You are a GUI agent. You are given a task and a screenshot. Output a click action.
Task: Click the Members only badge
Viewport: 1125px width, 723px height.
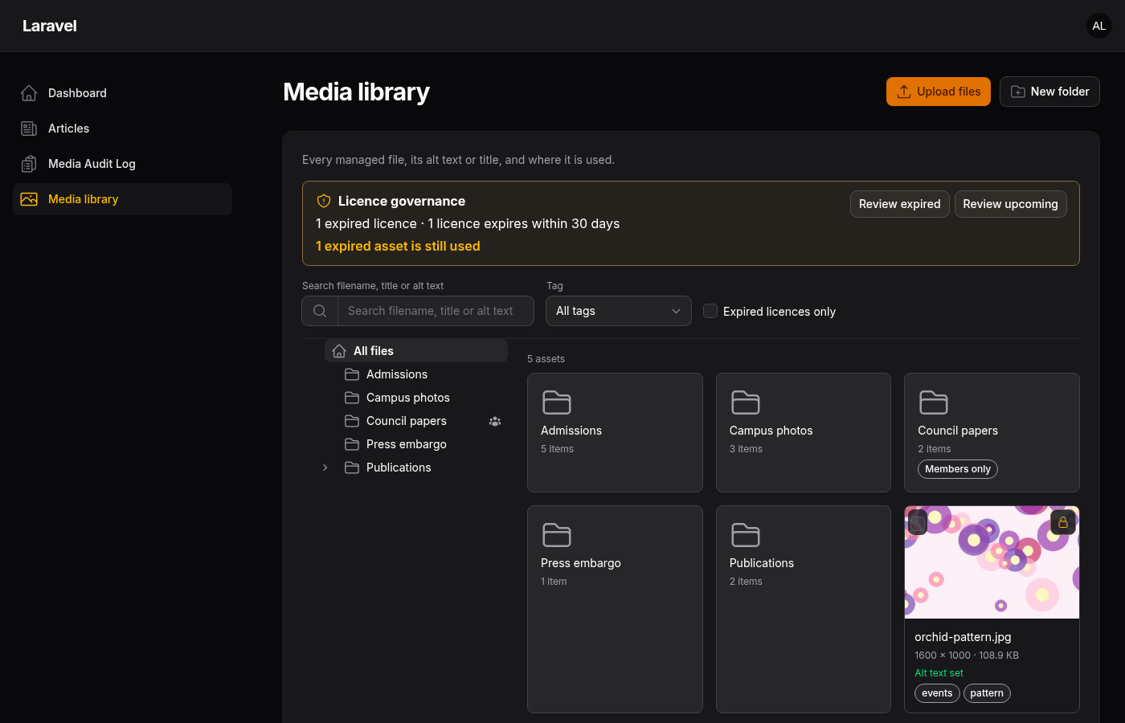pos(958,469)
